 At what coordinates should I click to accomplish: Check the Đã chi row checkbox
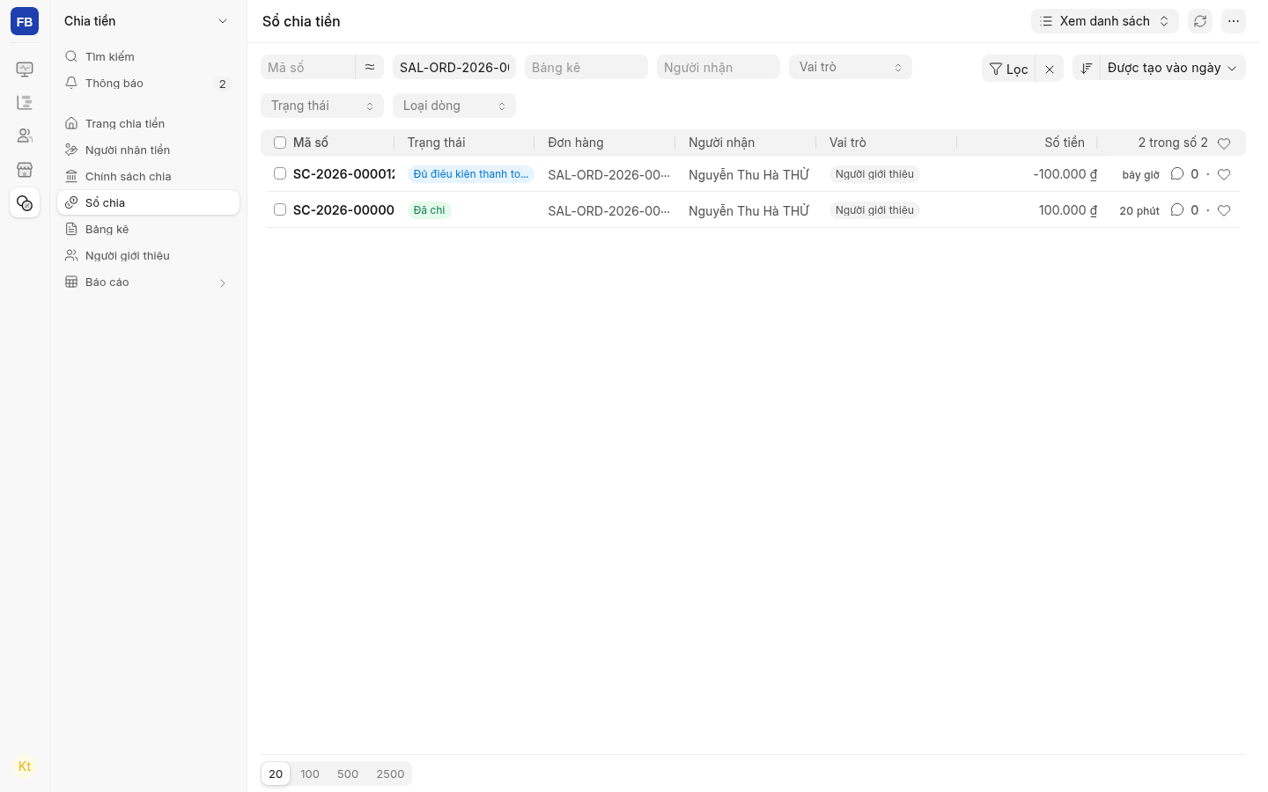click(280, 209)
